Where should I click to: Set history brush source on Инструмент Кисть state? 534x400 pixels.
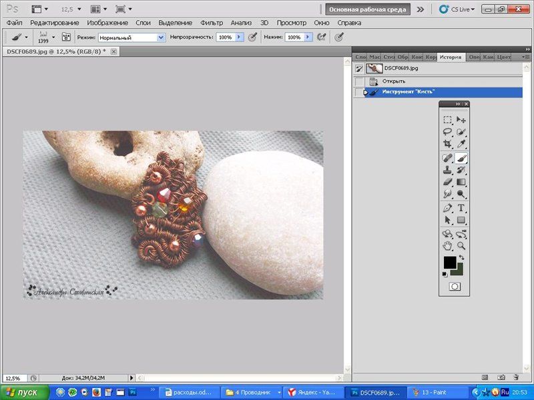point(359,92)
